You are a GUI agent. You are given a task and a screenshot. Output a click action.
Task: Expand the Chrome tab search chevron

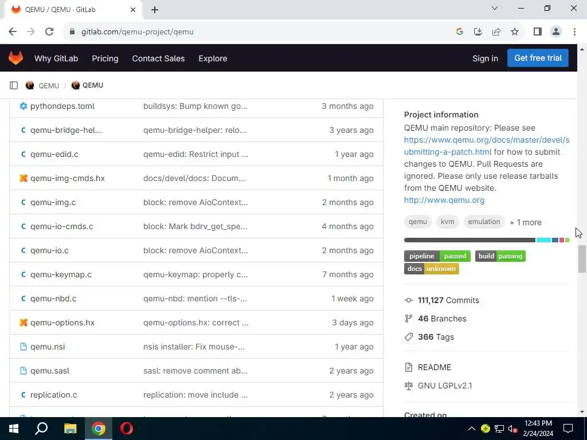coord(495,8)
